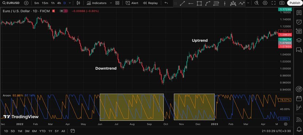Open the Indicators dialog
Screen dimensions: 303x135
[96, 3]
